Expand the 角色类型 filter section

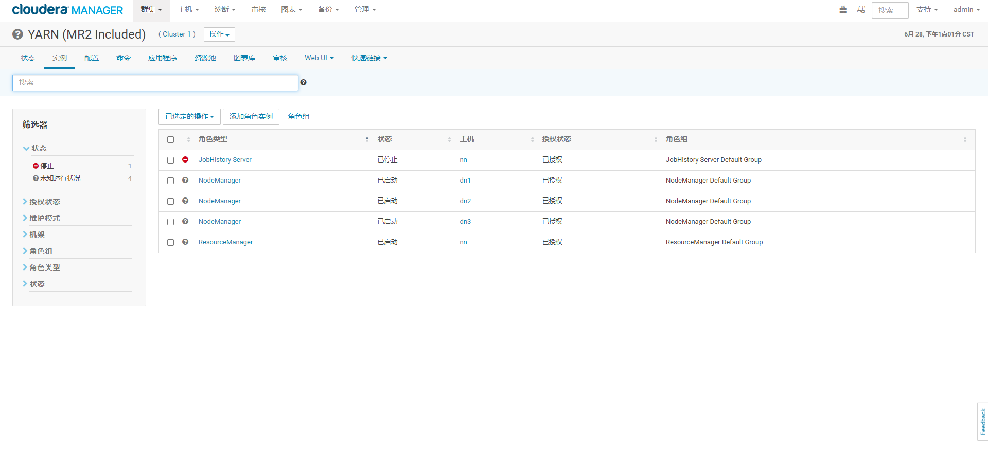click(x=41, y=267)
